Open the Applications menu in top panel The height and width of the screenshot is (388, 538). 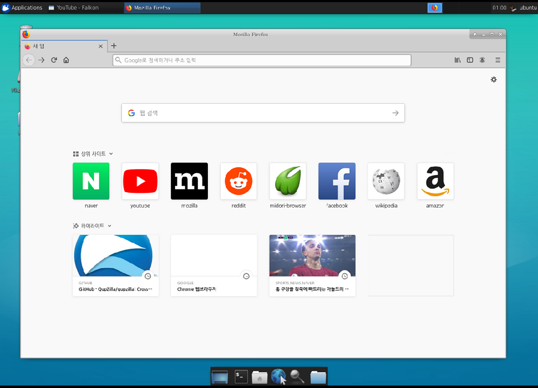[22, 8]
